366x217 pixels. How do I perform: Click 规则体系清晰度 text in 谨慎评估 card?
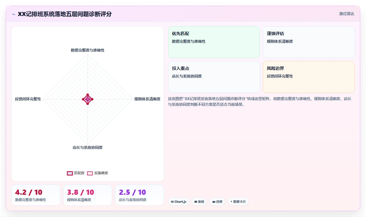click(x=280, y=41)
